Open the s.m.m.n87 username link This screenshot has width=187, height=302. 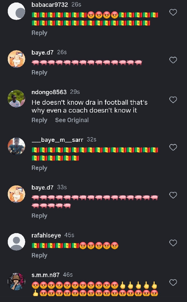tap(46, 275)
